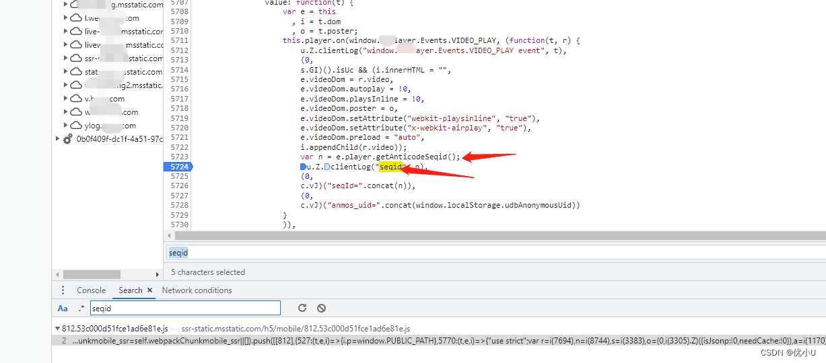The image size is (826, 363).
Task: Click right arrow of file tree scrollbar
Action: (x=158, y=274)
